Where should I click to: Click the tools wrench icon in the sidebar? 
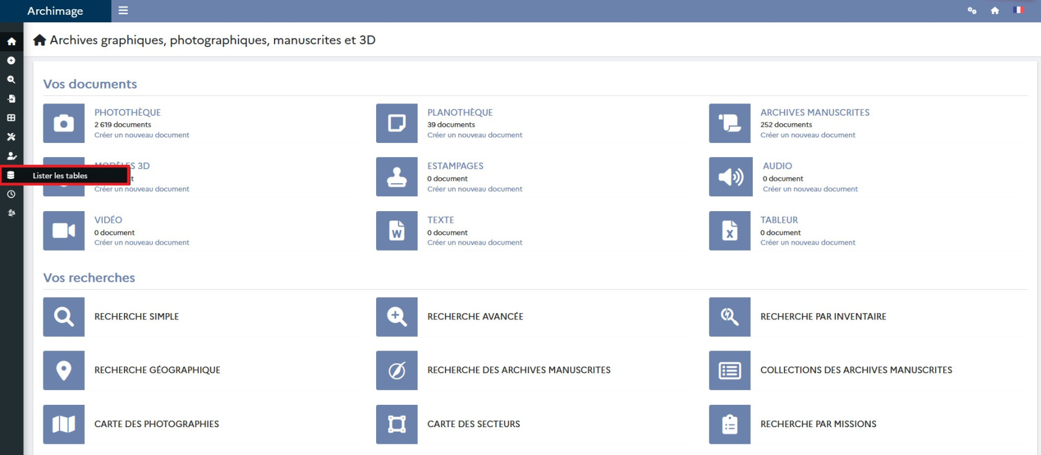pos(11,137)
